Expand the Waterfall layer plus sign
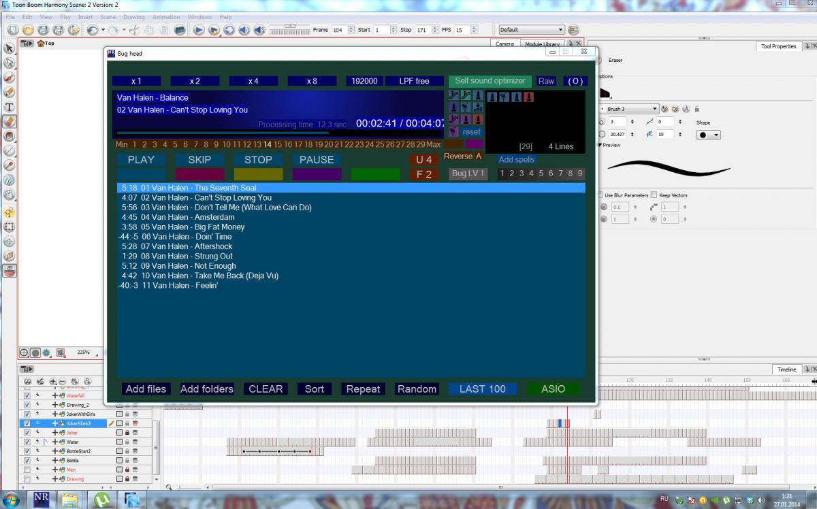 click(x=55, y=395)
